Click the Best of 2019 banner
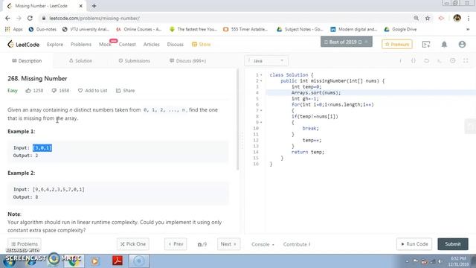476x268 pixels. 347,42
